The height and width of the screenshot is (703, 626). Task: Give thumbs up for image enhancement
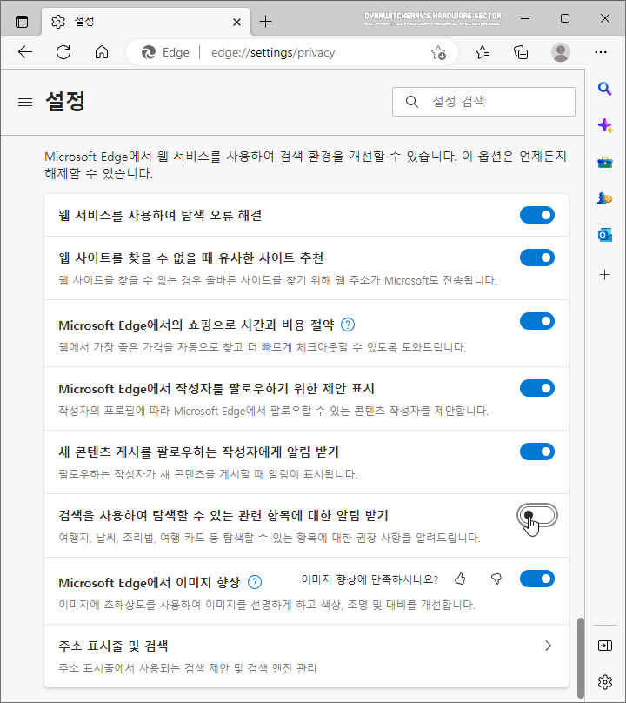460,579
